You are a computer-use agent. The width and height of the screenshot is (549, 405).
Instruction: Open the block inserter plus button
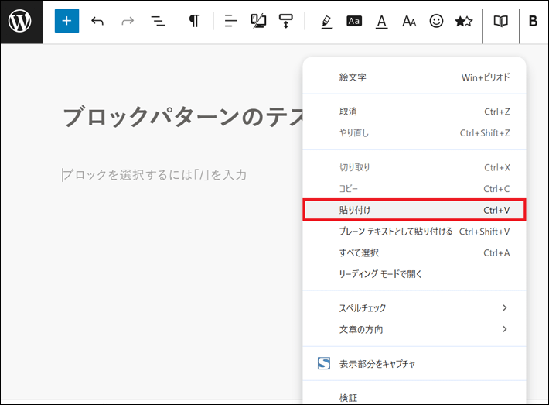pyautogui.click(x=66, y=22)
